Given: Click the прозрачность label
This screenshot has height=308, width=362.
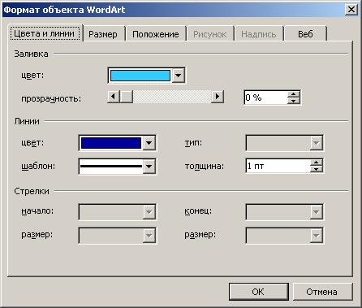Looking at the screenshot, I should 51,98.
